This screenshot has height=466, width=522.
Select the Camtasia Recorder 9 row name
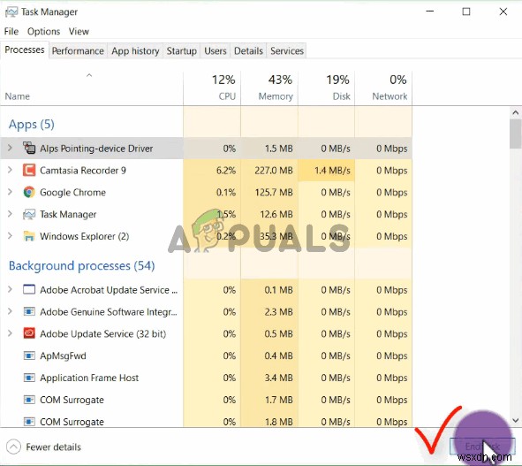pyautogui.click(x=83, y=171)
